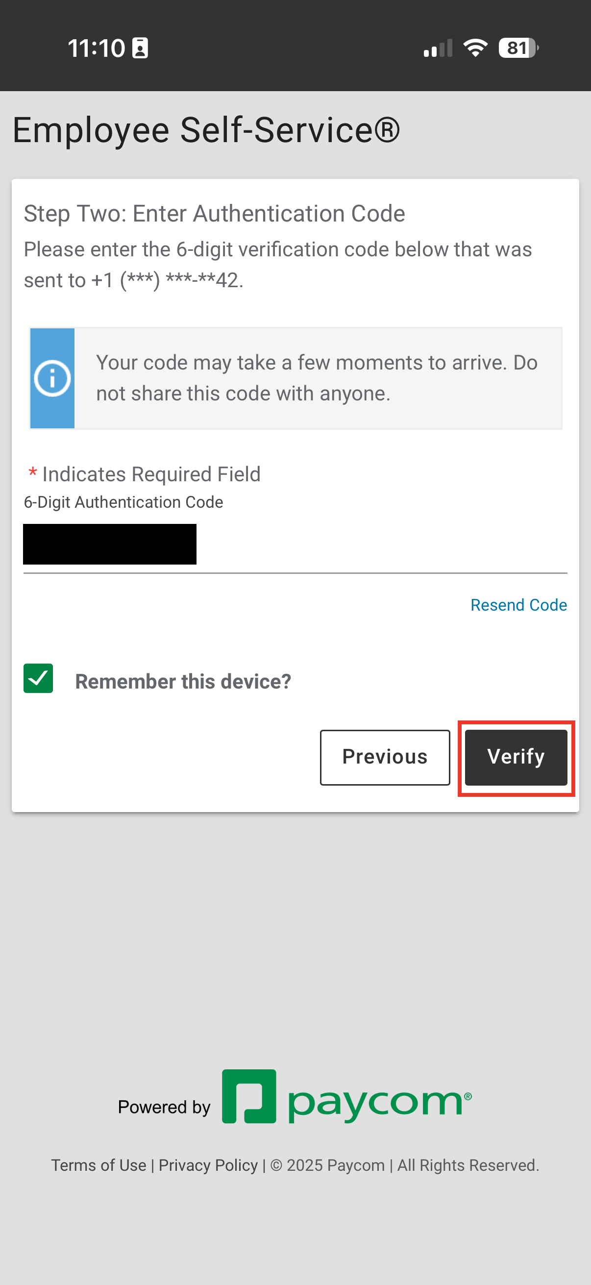Viewport: 591px width, 1285px height.
Task: Click the "Remember this device?" label
Action: (x=183, y=681)
